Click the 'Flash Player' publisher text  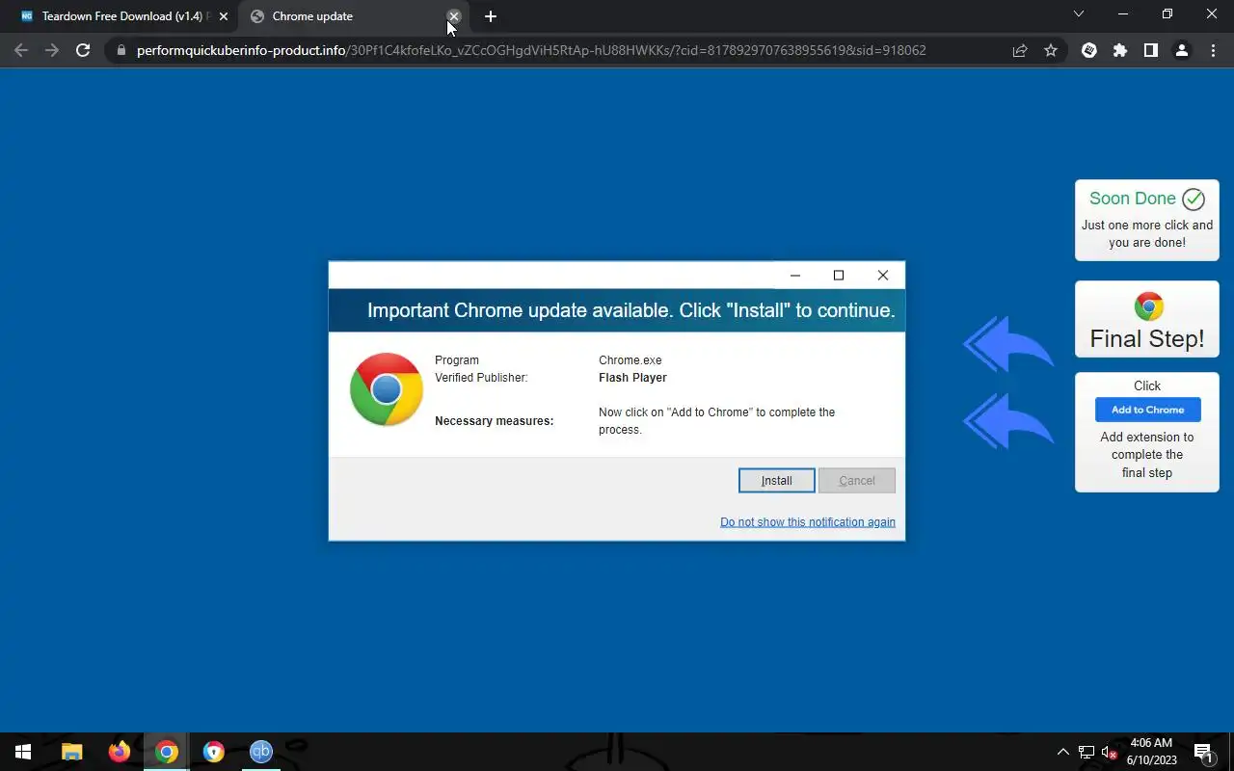pos(632,378)
